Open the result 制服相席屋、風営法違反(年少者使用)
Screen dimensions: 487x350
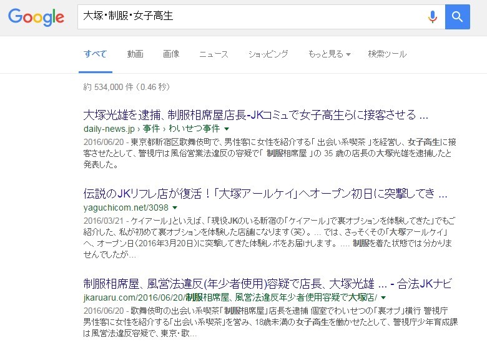click(x=267, y=284)
